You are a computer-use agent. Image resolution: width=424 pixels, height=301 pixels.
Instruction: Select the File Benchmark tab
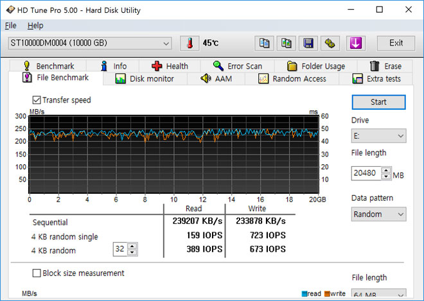[56, 78]
